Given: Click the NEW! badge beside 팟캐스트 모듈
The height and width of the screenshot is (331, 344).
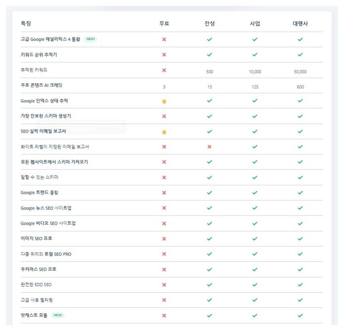Looking at the screenshot, I should (58, 315).
